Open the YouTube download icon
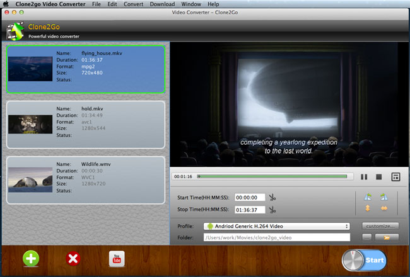The height and width of the screenshot is (277, 410). coord(117,259)
